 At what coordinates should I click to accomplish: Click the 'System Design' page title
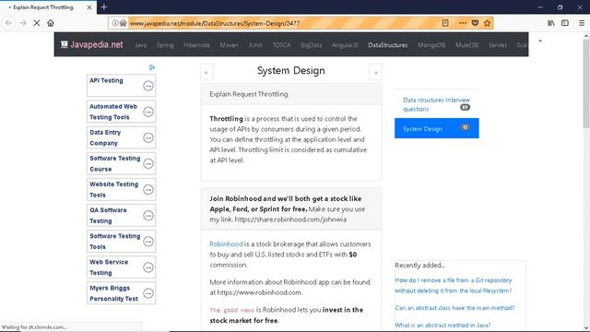[291, 70]
